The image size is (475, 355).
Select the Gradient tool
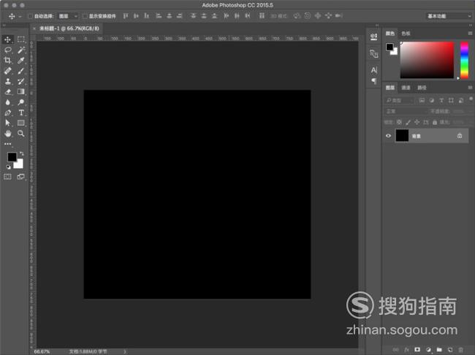pos(21,91)
